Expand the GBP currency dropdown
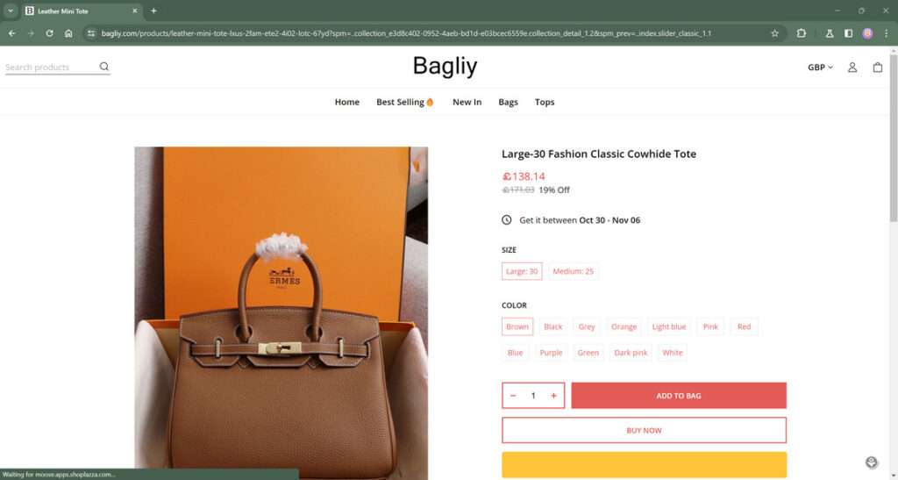This screenshot has height=480, width=898. pos(820,67)
